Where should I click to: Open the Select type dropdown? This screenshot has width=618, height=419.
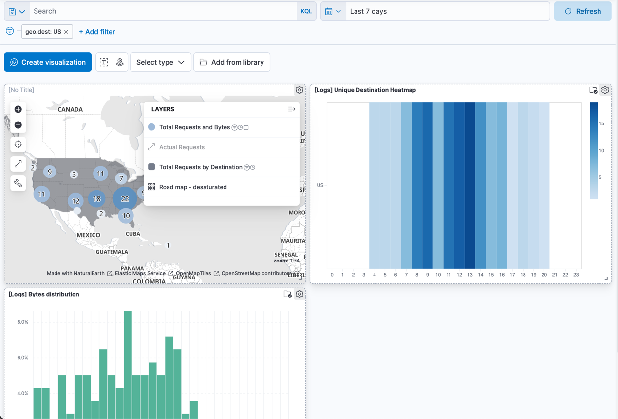[x=160, y=62]
